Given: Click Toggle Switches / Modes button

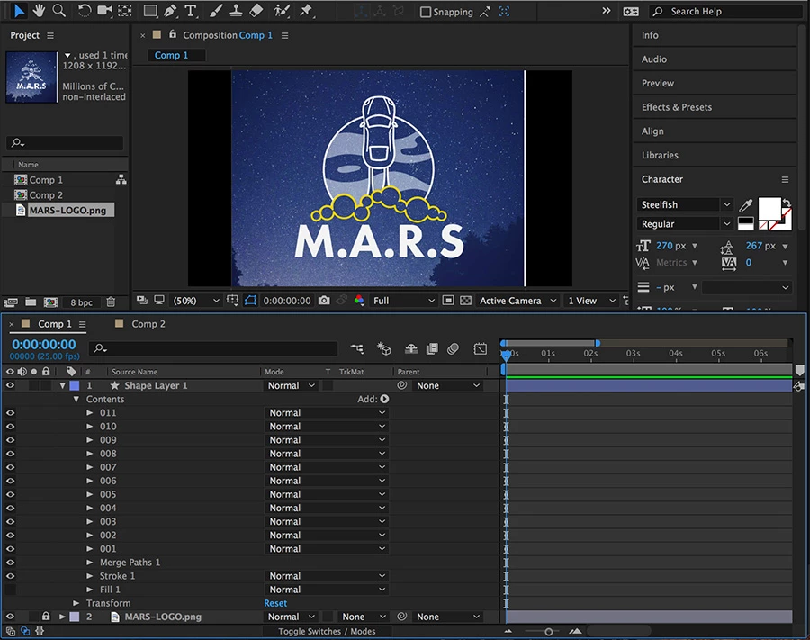Looking at the screenshot, I should tap(327, 631).
